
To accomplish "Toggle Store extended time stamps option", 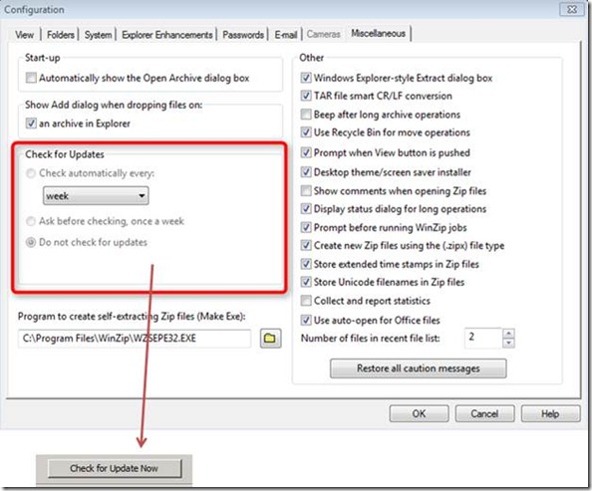I will click(x=306, y=264).
